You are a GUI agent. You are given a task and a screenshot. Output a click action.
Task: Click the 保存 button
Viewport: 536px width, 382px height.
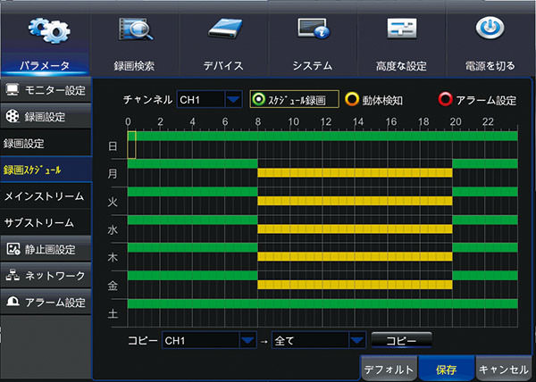pos(446,369)
